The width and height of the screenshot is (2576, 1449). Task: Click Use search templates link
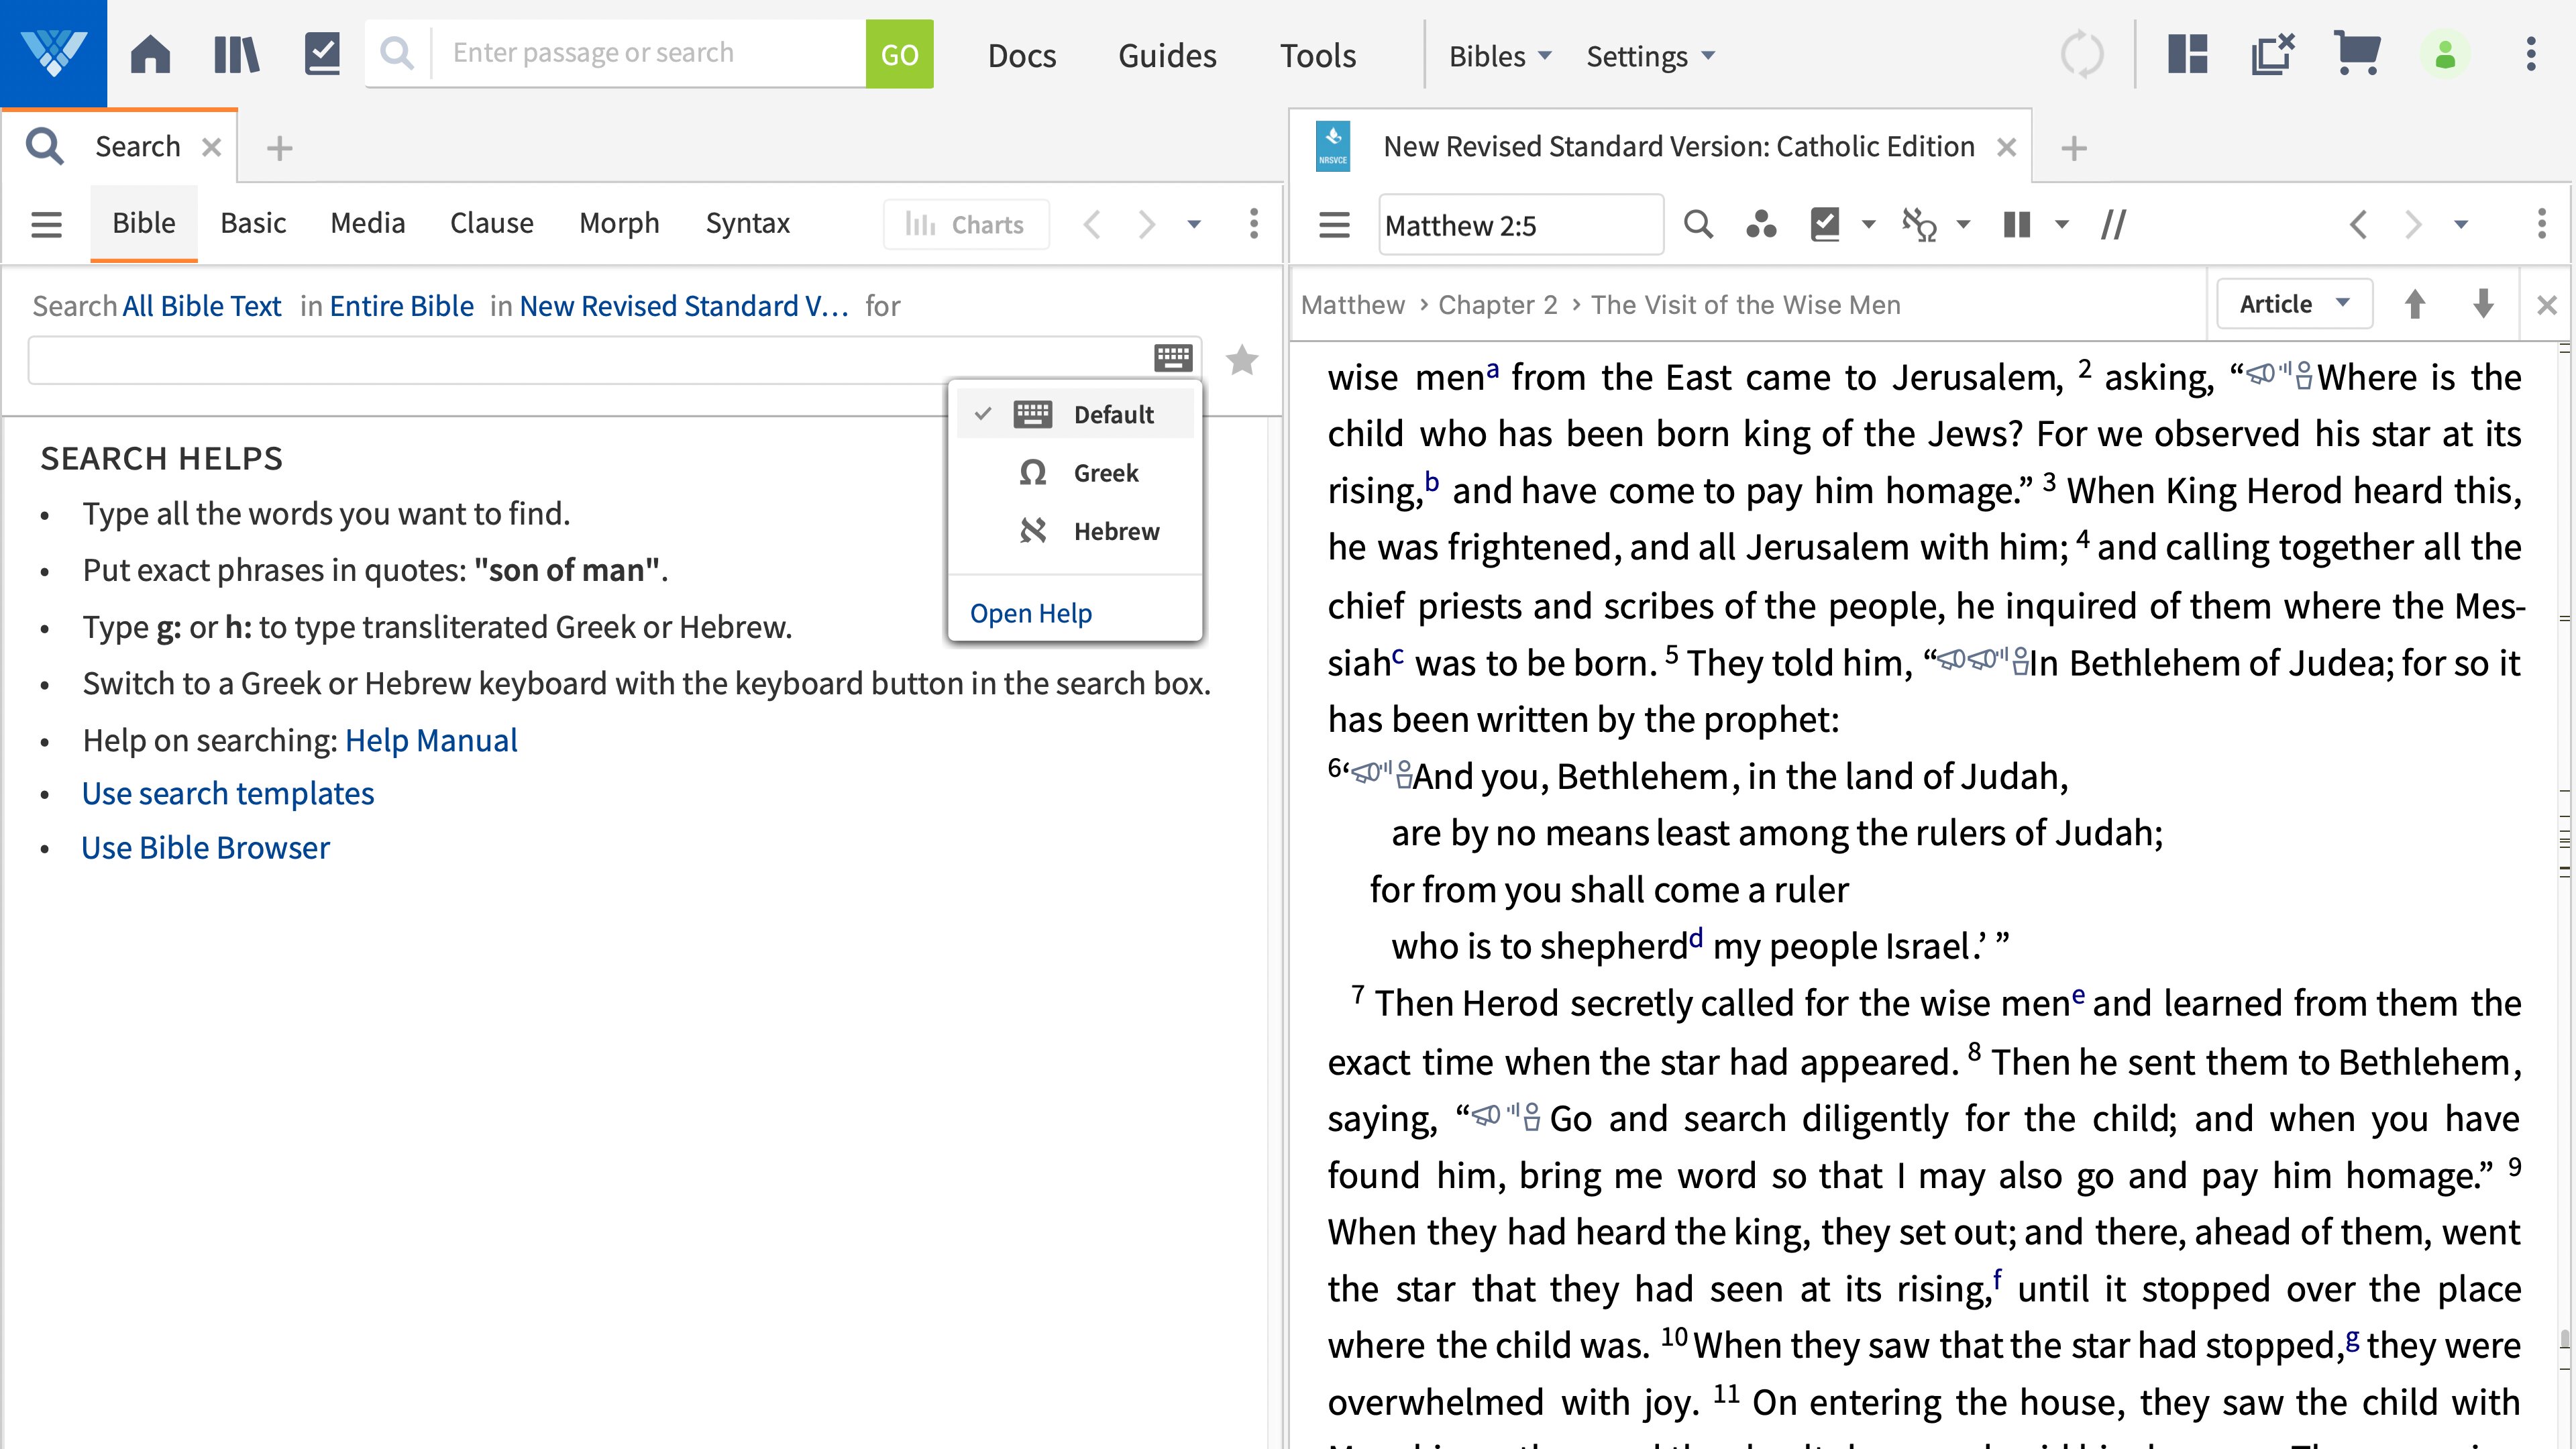pos(228,794)
